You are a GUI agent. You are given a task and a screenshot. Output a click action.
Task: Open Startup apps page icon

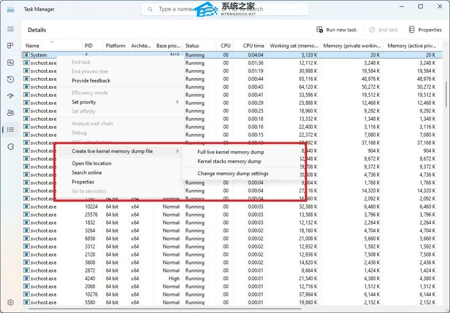(x=11, y=96)
